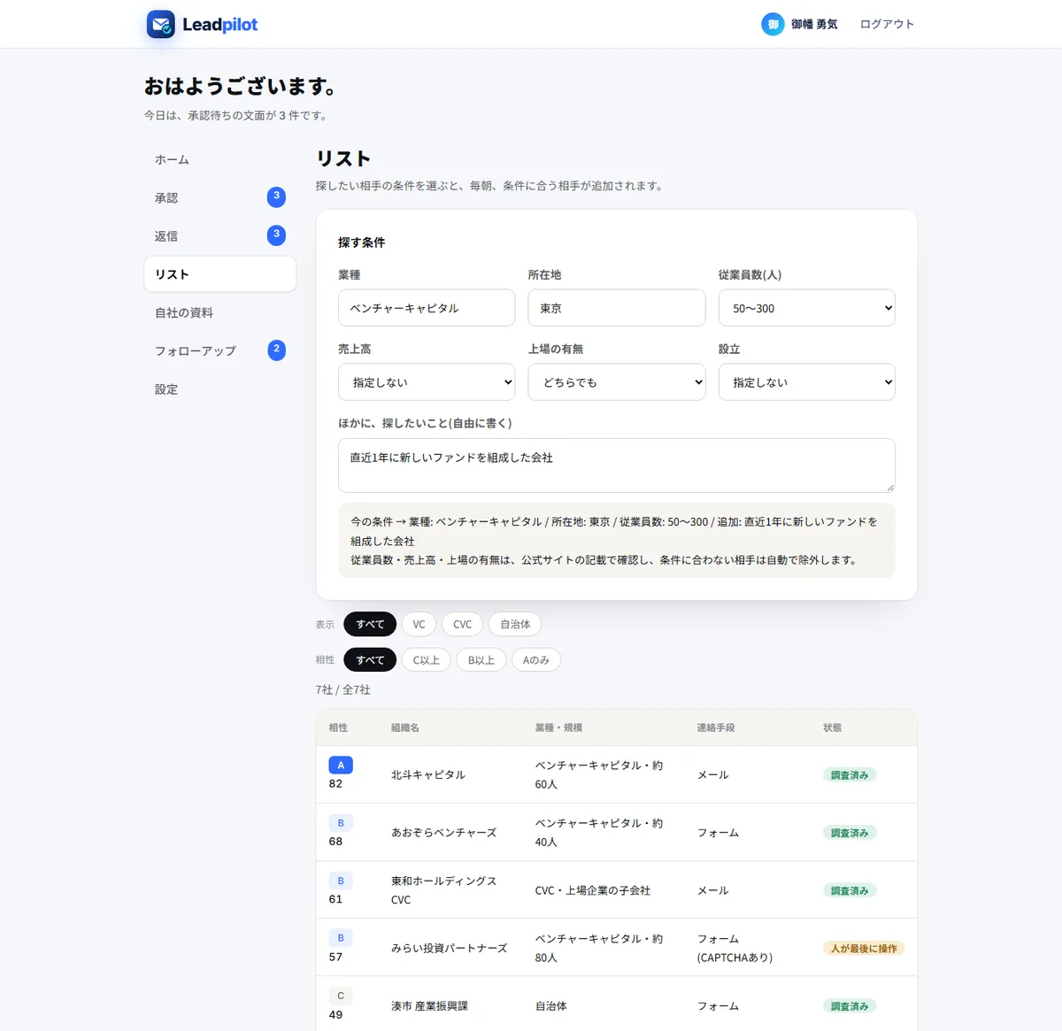Filter compatibility by Aのみ
This screenshot has height=1031, width=1062.
pyautogui.click(x=536, y=660)
